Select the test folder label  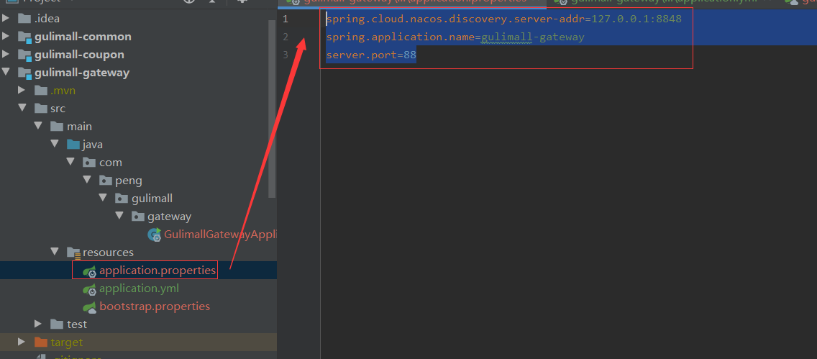(76, 324)
